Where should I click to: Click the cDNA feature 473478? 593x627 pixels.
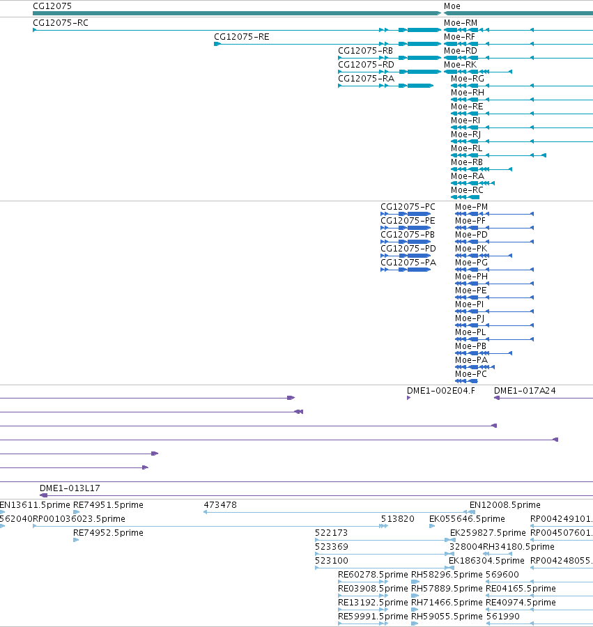click(x=220, y=506)
